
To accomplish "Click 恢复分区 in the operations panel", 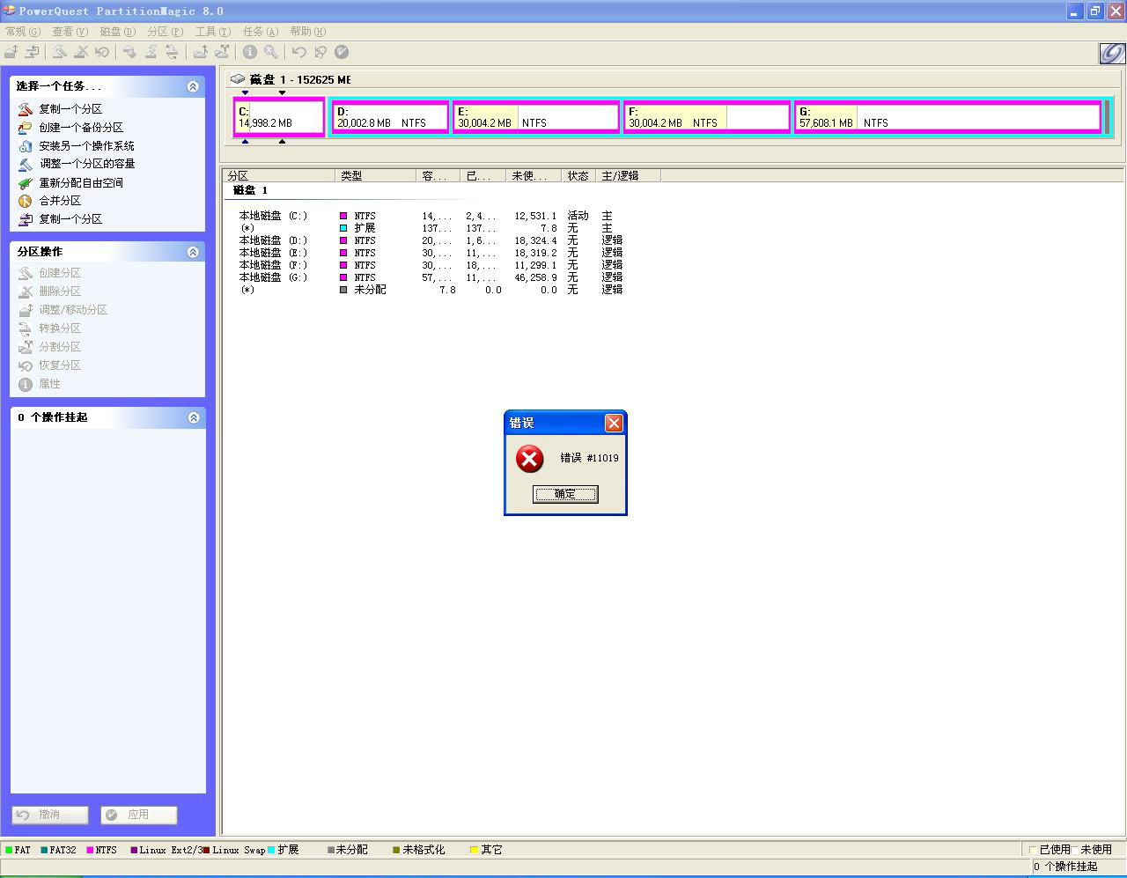I will pos(60,365).
